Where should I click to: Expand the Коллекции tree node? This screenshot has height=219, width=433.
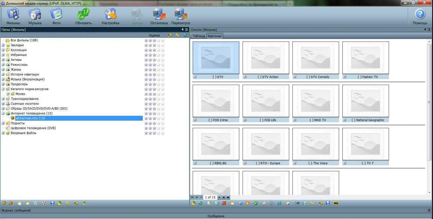[3, 50]
